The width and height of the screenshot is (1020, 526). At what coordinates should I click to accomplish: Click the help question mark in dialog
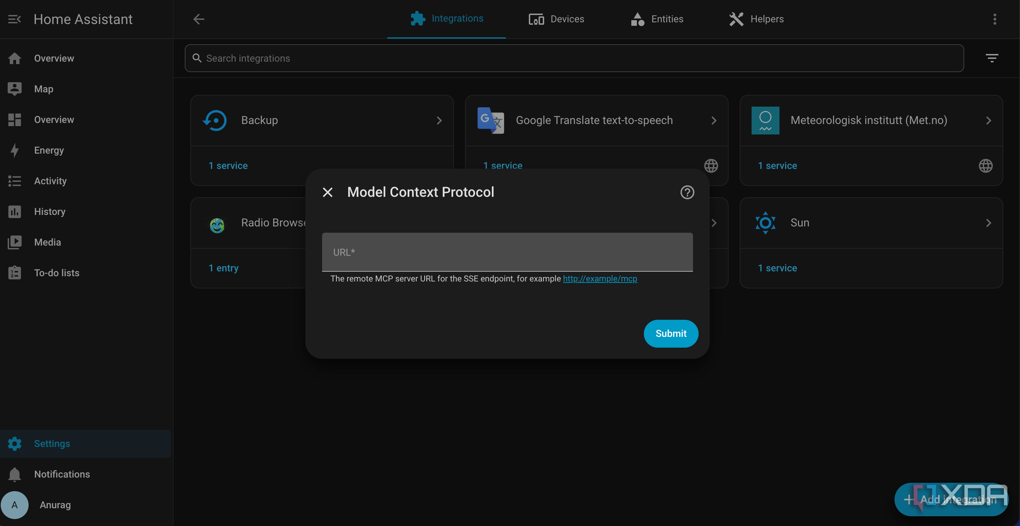687,192
